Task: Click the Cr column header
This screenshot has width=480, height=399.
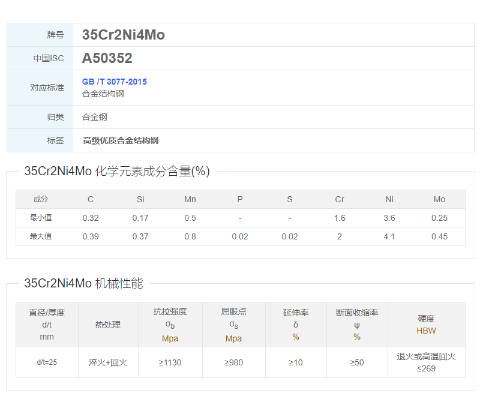Action: pyautogui.click(x=340, y=199)
